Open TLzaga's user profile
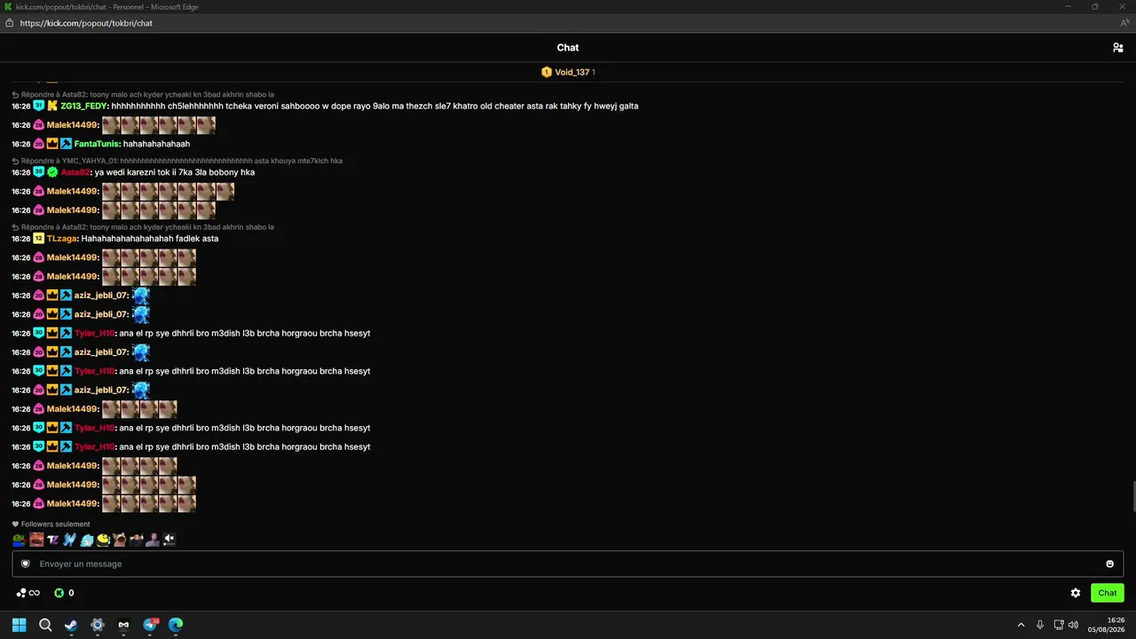The height and width of the screenshot is (639, 1136). point(62,239)
